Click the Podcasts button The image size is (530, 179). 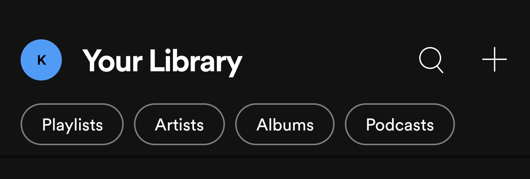point(400,125)
